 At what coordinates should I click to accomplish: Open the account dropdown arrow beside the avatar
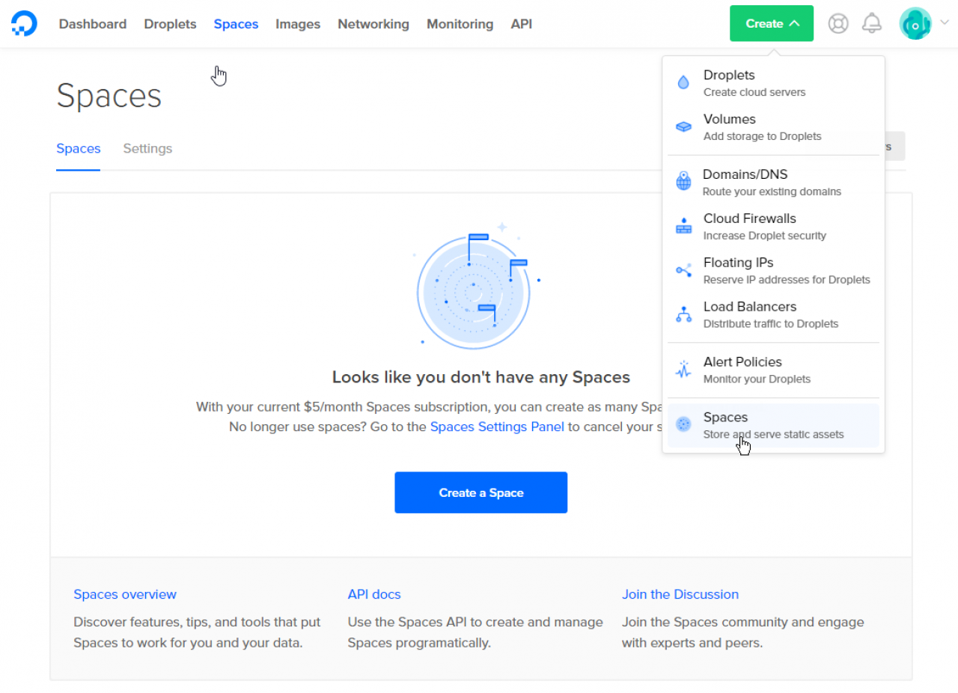[x=943, y=23]
